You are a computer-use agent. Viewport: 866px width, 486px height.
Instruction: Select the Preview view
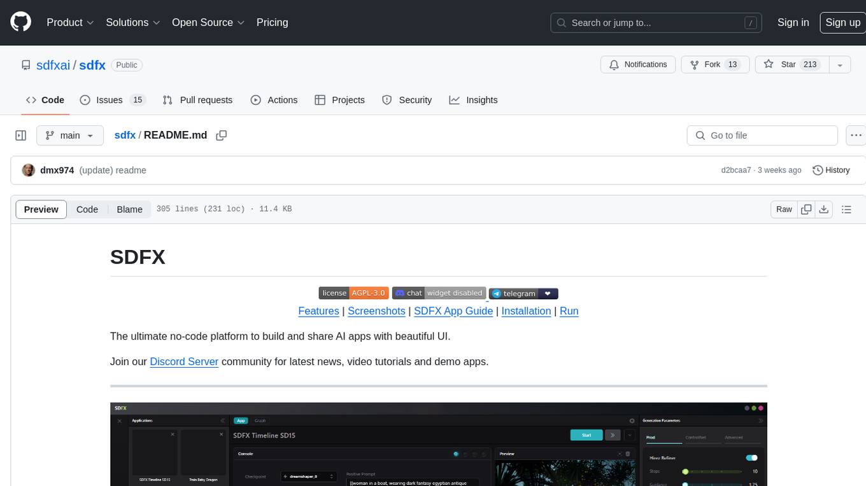click(41, 209)
